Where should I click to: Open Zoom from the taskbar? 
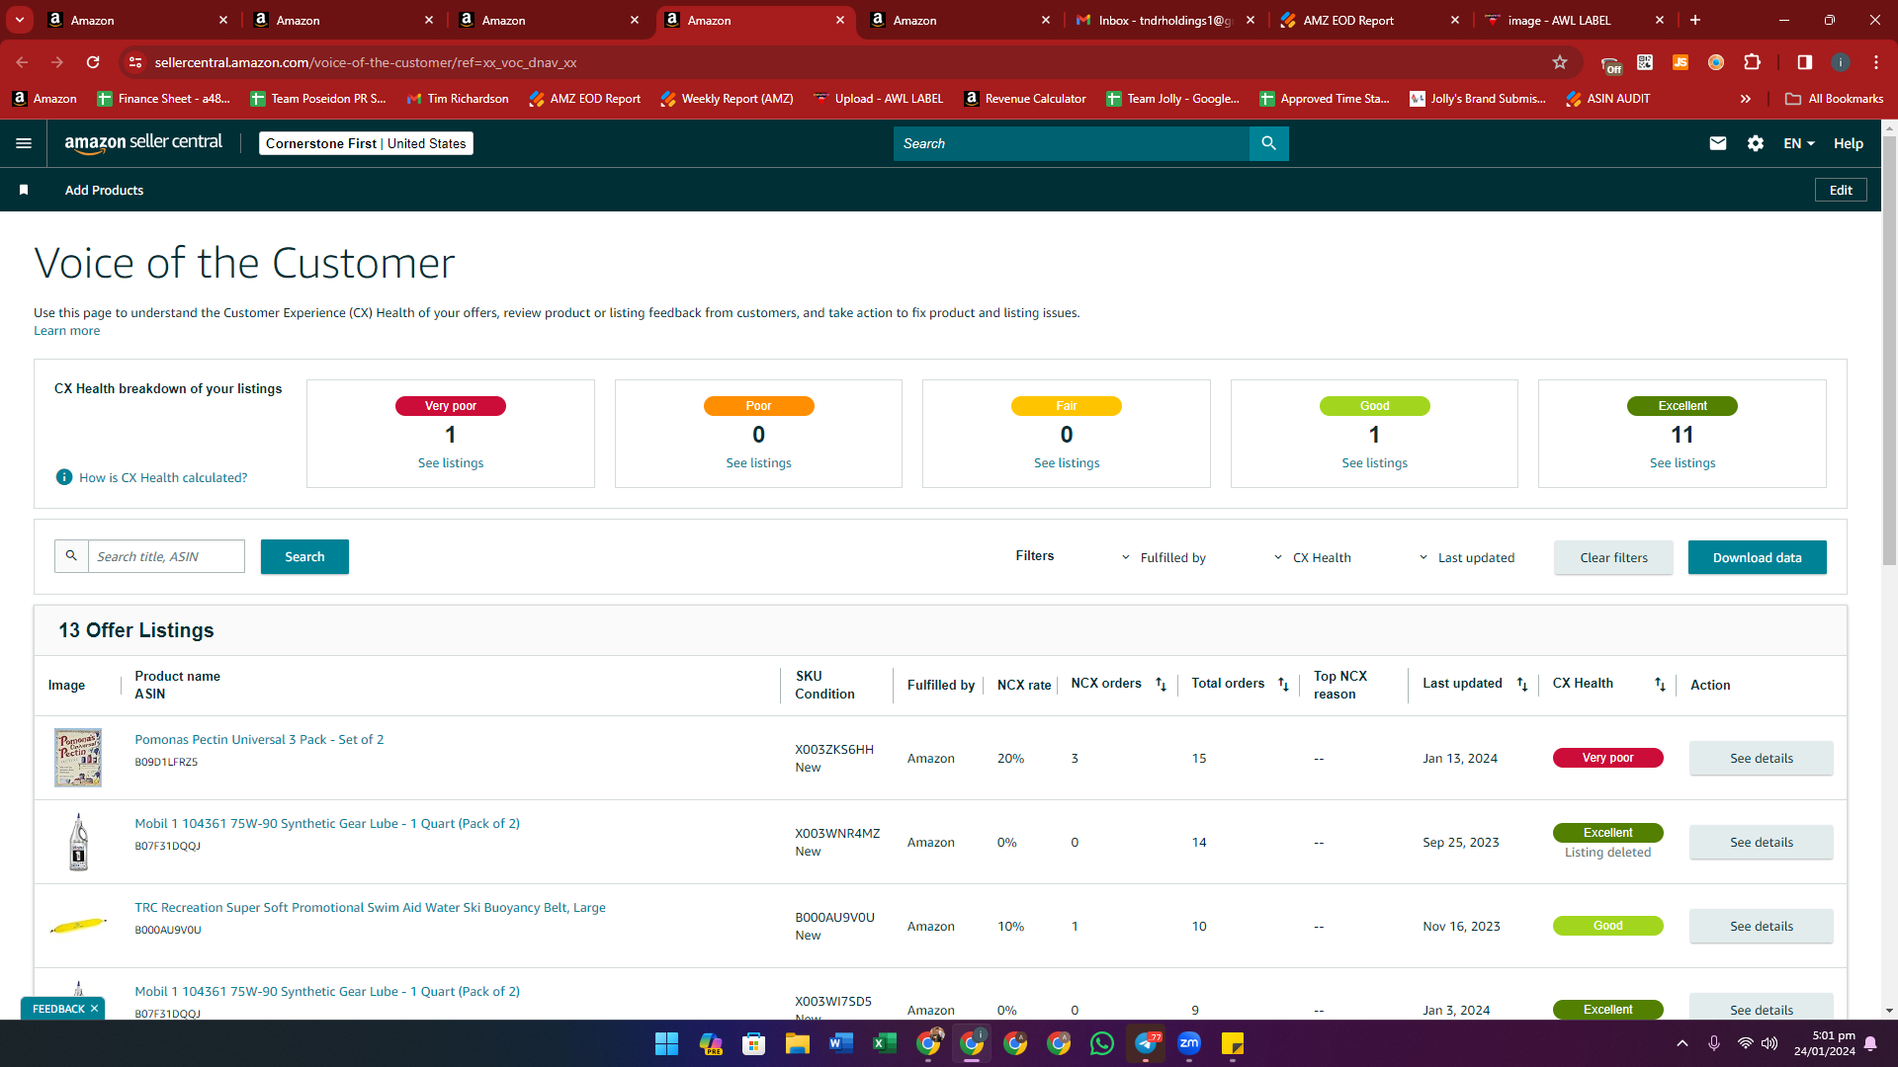tap(1188, 1043)
